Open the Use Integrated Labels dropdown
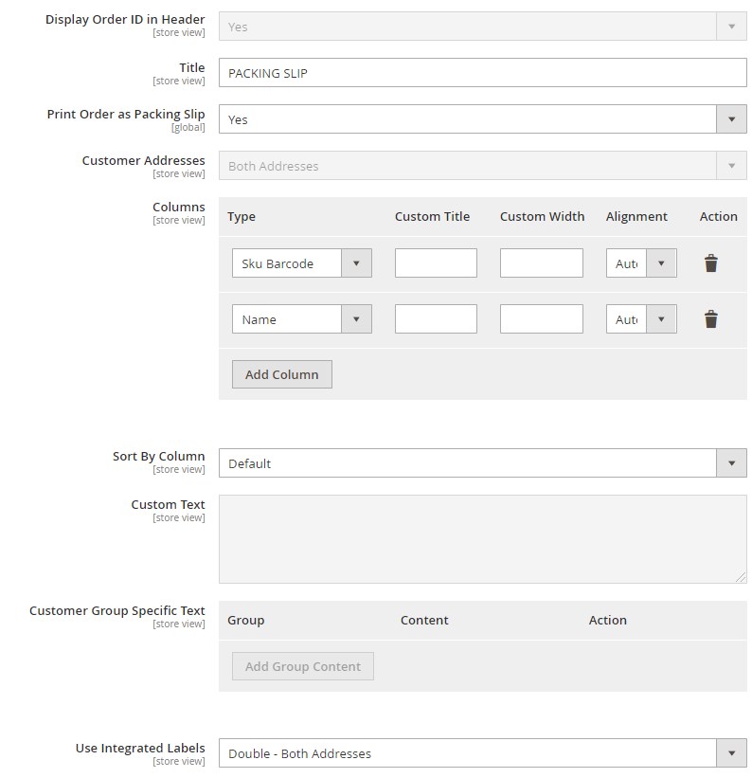 [x=482, y=753]
